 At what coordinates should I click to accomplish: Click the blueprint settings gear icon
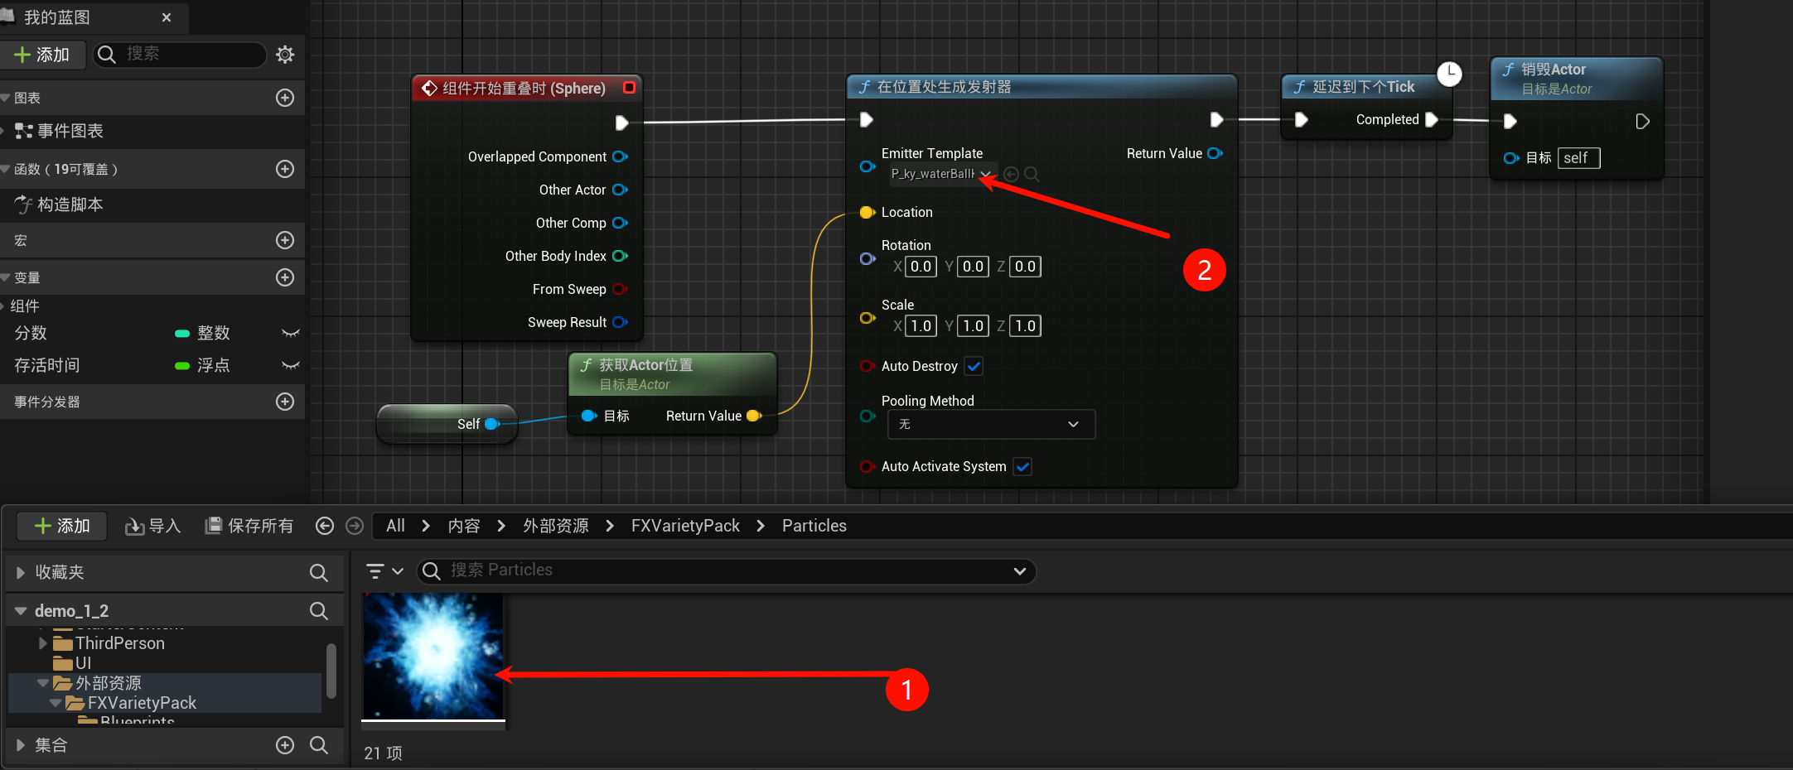pyautogui.click(x=285, y=55)
